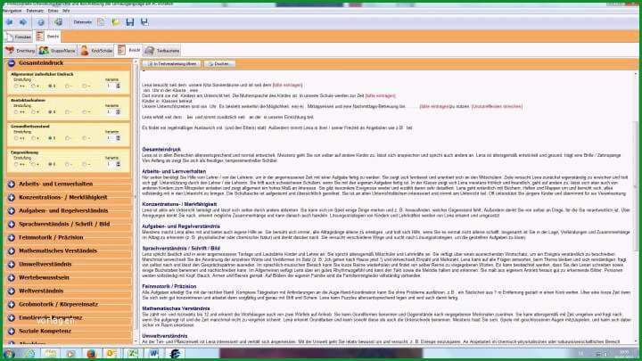Image resolution: width=642 pixels, height=361 pixels.
Task: Collapse the Gesamteindruck section
Action: pyautogui.click(x=12, y=63)
